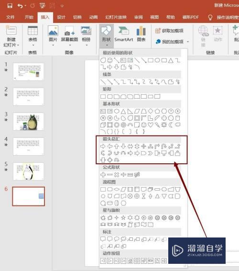Select the left arrow in 箭头总汇
The height and width of the screenshot is (271, 239).
110,147
